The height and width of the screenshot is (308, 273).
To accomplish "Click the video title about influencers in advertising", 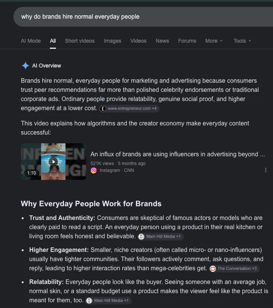I will (x=177, y=154).
